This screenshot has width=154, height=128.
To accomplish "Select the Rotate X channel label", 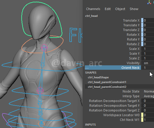I will pyautogui.click(x=133, y=35).
